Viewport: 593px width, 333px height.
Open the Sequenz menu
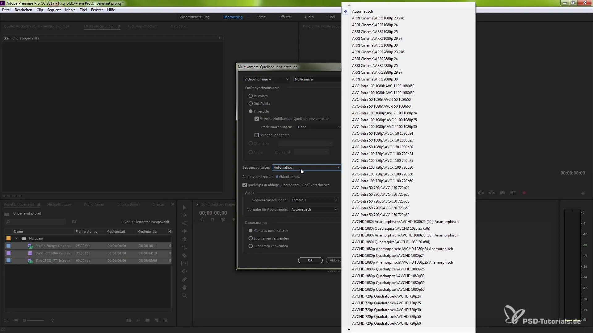tap(54, 10)
